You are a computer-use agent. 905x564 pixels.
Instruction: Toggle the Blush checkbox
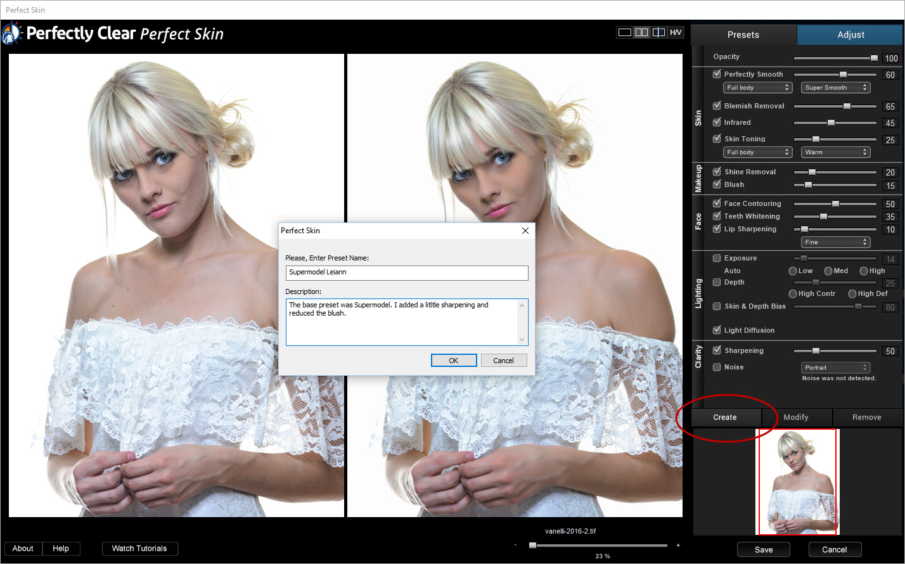coord(717,184)
